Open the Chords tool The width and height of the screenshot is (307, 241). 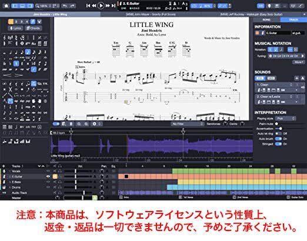(x=33, y=28)
